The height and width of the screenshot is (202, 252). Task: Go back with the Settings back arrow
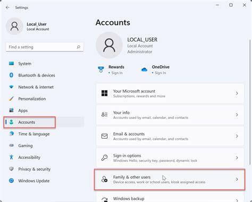click(7, 7)
